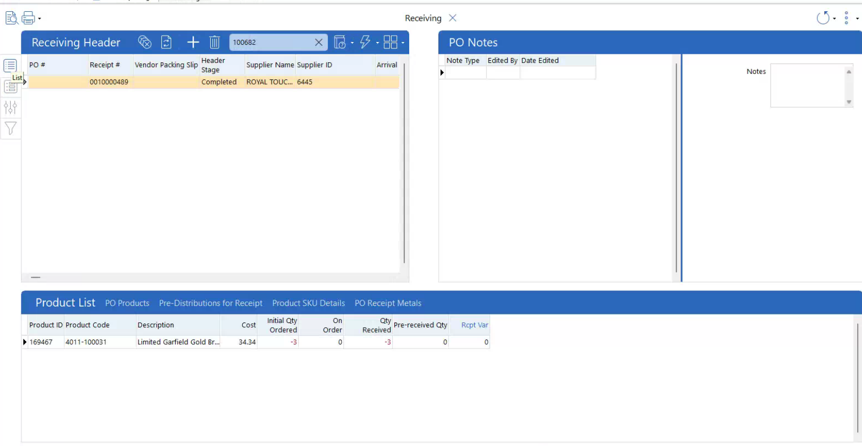Open PO Receipt Metals tab
This screenshot has height=446, width=862.
[x=388, y=303]
